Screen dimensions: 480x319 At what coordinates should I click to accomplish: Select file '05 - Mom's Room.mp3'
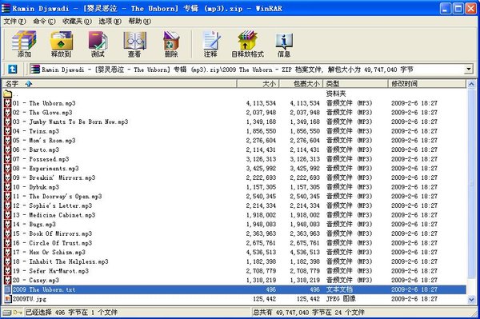44,141
